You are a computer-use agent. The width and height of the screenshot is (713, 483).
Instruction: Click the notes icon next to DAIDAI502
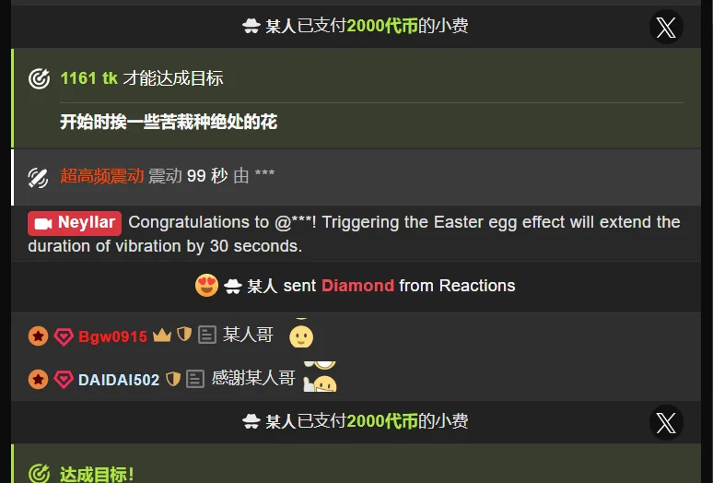[195, 379]
